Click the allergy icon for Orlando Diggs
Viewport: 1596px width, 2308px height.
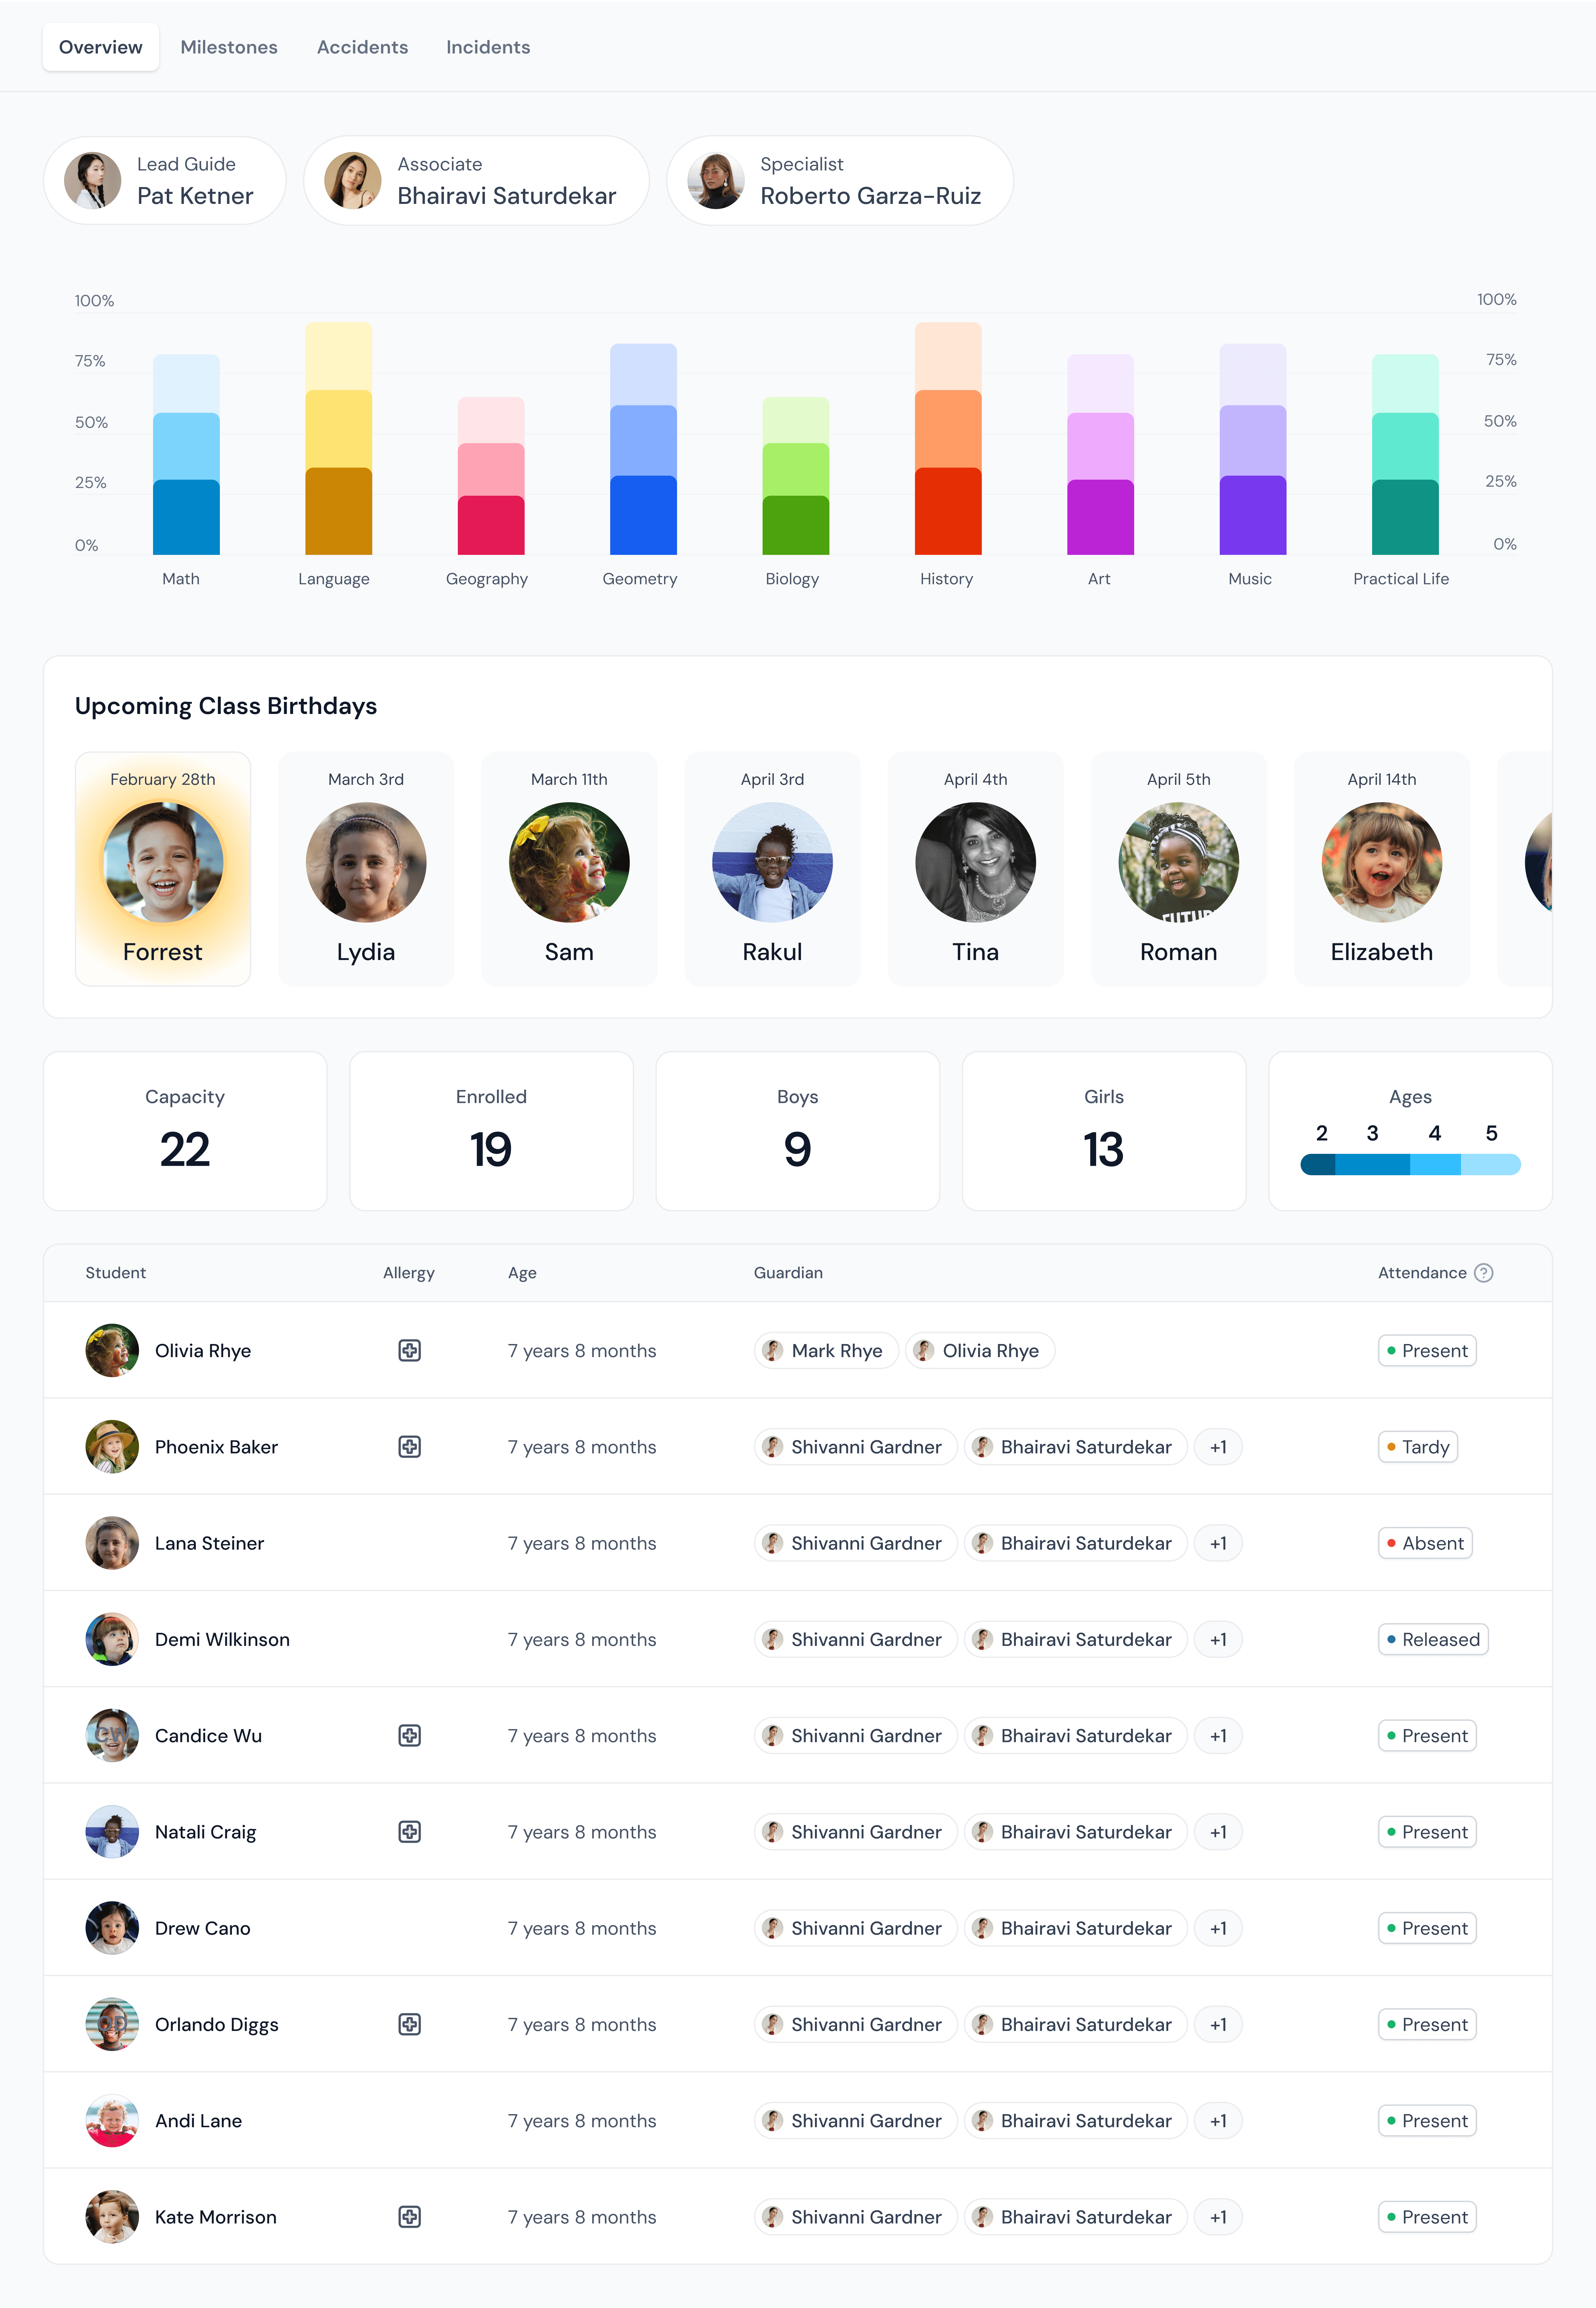pyautogui.click(x=409, y=2024)
